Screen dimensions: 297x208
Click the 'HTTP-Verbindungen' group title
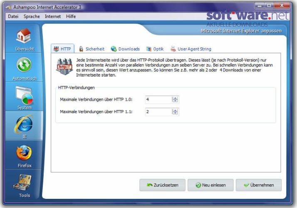pos(76,88)
